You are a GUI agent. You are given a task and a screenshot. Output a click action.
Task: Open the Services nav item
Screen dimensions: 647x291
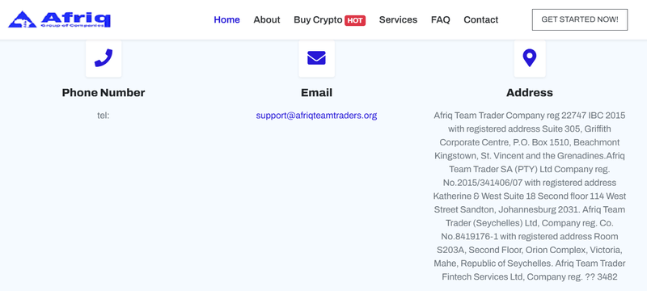coord(398,19)
